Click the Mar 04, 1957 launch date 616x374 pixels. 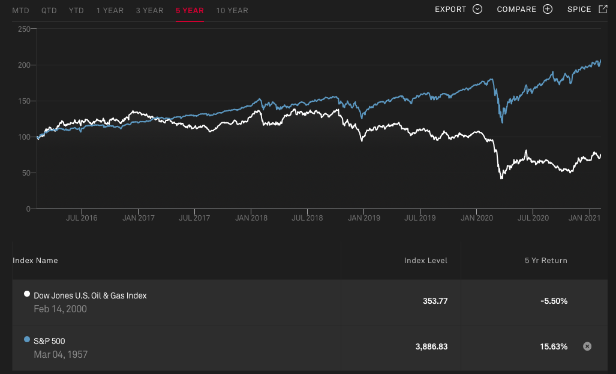(61, 354)
